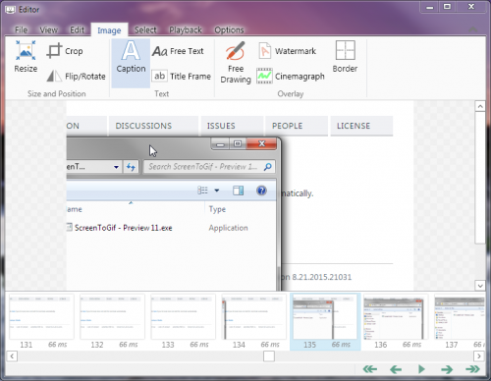
Task: Open the Cinemagraph tool
Action: click(x=291, y=76)
